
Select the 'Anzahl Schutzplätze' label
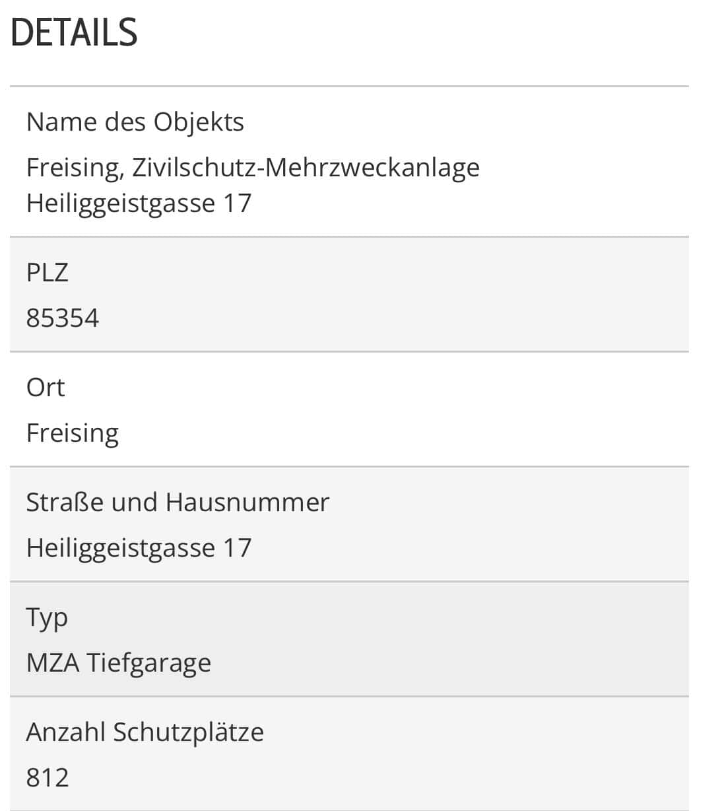click(x=145, y=732)
